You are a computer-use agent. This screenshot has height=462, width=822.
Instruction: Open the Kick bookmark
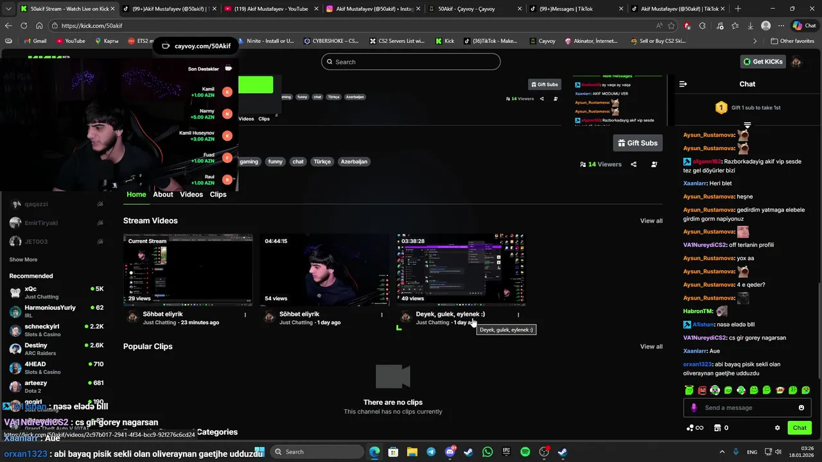444,41
